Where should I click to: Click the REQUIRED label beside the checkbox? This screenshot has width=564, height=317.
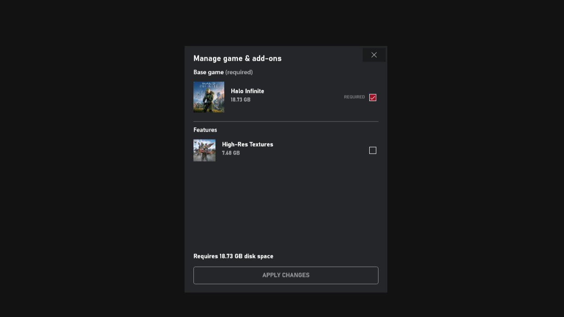pyautogui.click(x=355, y=97)
